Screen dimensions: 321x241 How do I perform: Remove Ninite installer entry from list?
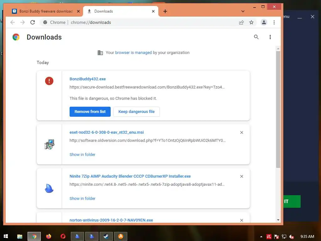click(242, 176)
